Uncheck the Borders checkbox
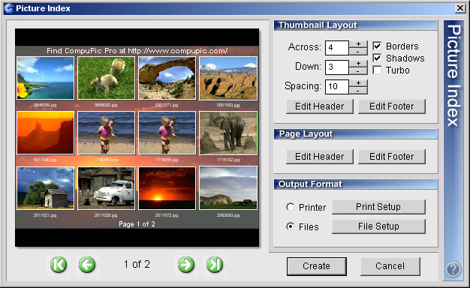 pos(377,46)
